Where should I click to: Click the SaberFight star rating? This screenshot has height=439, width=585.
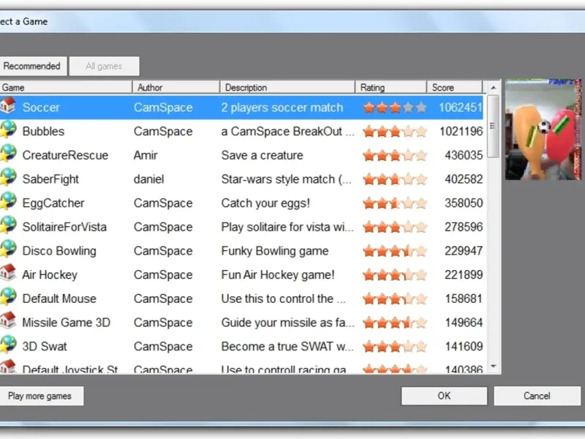pos(395,179)
